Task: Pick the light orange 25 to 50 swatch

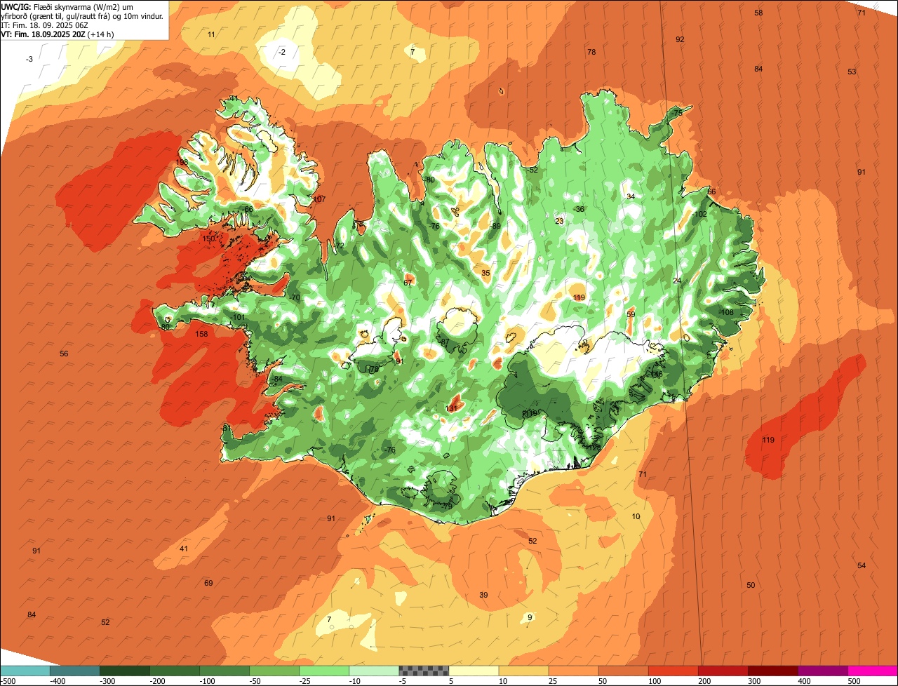Action: coord(573,671)
